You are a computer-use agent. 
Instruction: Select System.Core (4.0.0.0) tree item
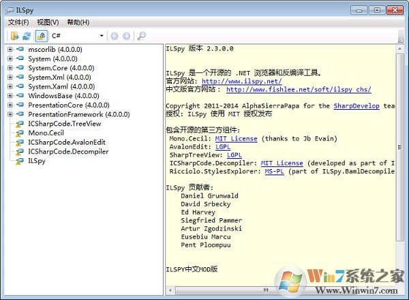pos(61,67)
